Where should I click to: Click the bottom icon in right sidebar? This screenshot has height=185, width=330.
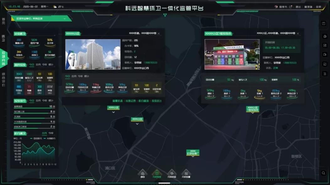324,73
